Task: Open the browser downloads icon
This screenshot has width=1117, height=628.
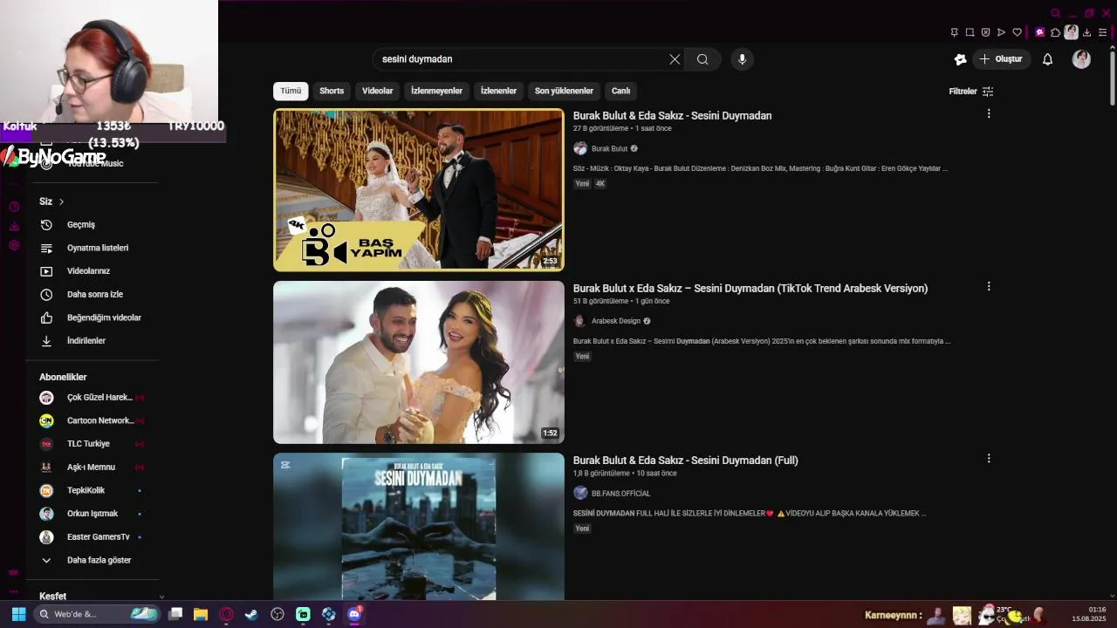Action: (1086, 32)
